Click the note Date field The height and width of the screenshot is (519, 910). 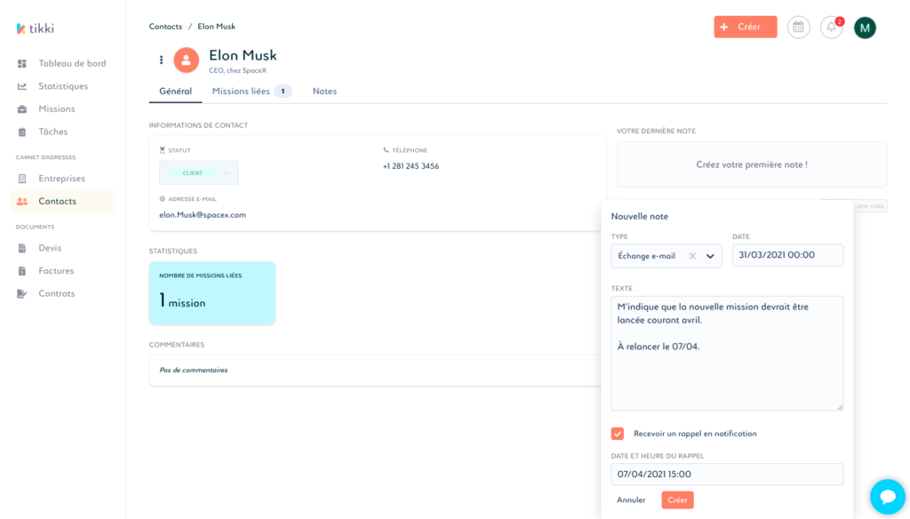pyautogui.click(x=787, y=255)
